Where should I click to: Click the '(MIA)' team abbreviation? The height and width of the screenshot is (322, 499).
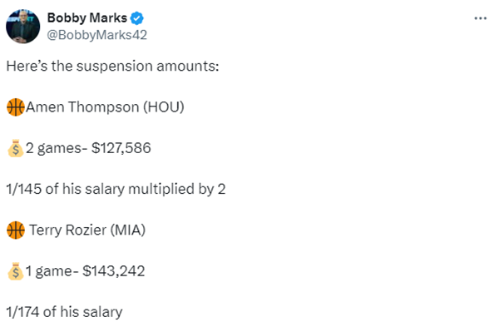pyautogui.click(x=127, y=230)
